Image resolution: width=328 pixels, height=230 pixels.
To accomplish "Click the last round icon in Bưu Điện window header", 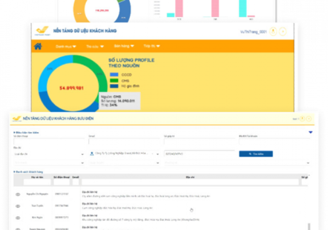I will [x=309, y=119].
